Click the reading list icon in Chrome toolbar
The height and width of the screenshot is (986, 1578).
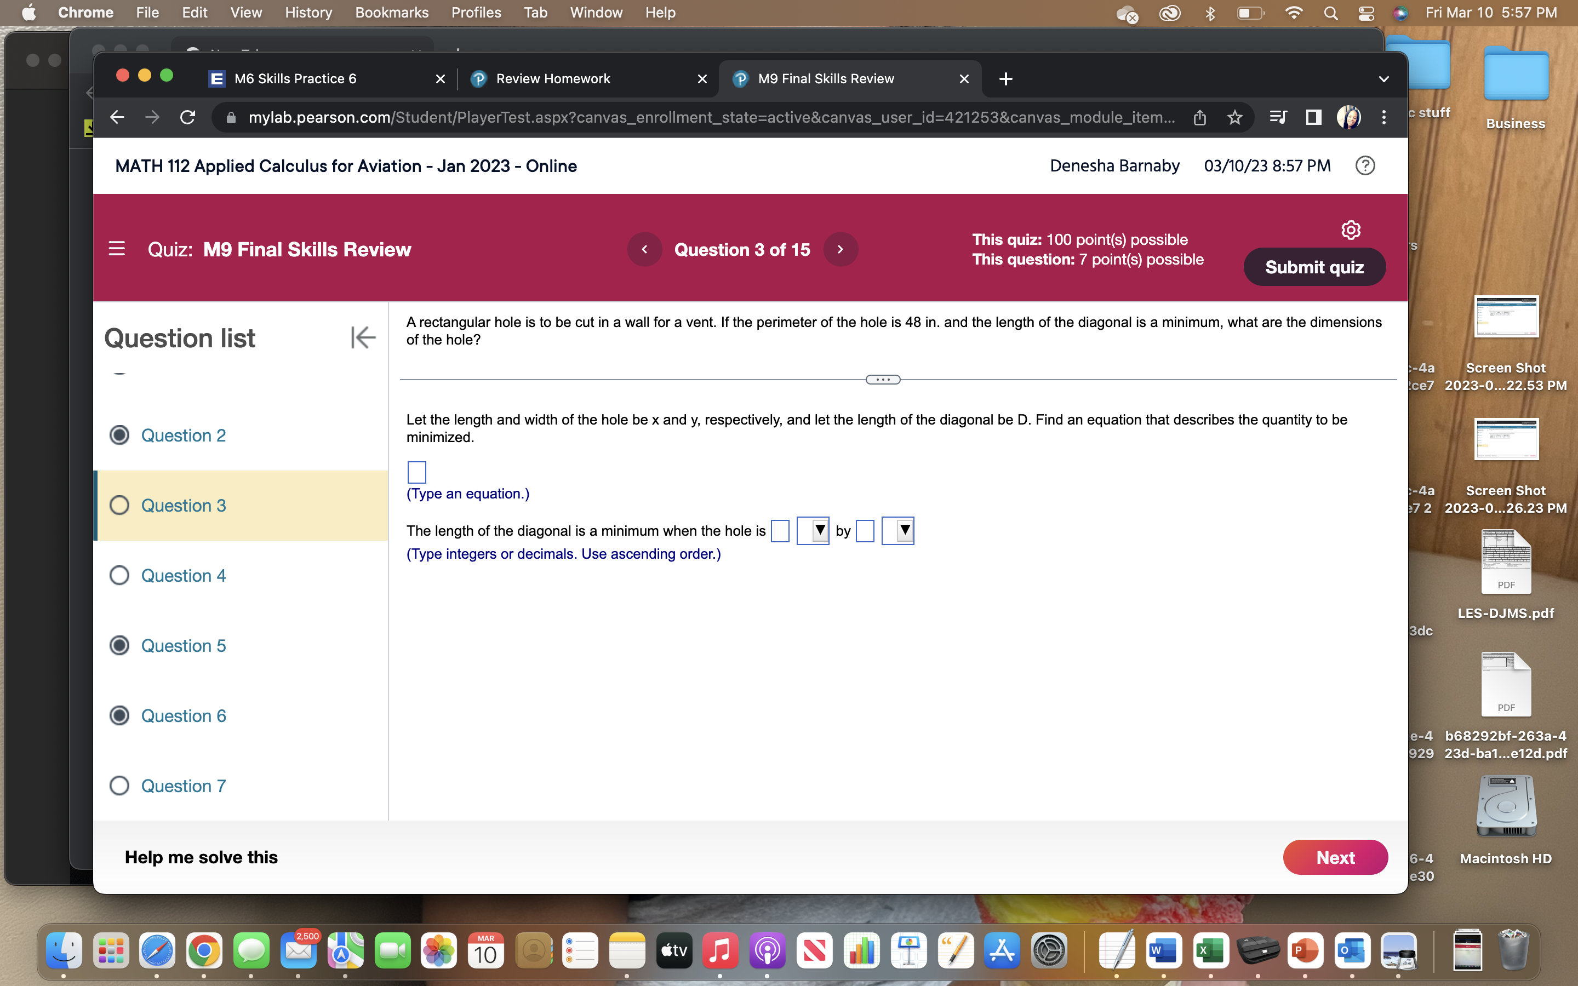[1277, 117]
